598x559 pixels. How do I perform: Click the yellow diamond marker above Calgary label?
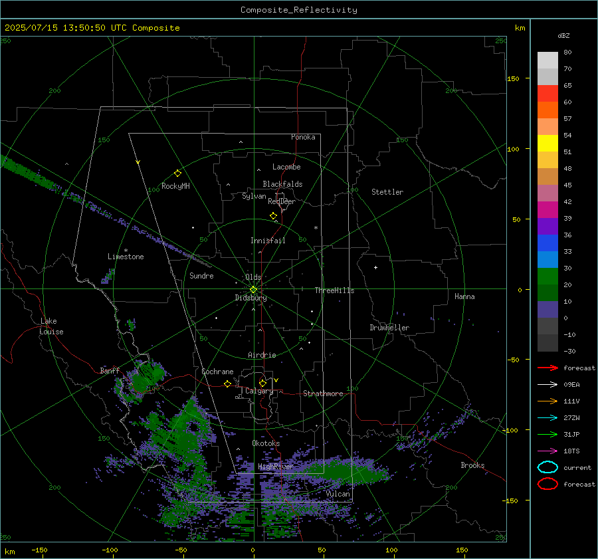pyautogui.click(x=262, y=383)
